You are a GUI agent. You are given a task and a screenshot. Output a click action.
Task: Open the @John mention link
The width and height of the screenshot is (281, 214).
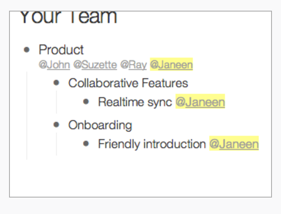tap(54, 65)
